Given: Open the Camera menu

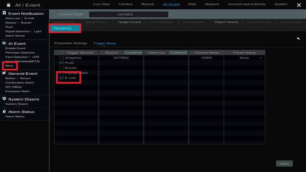Looking at the screenshot, I should pos(125,4).
